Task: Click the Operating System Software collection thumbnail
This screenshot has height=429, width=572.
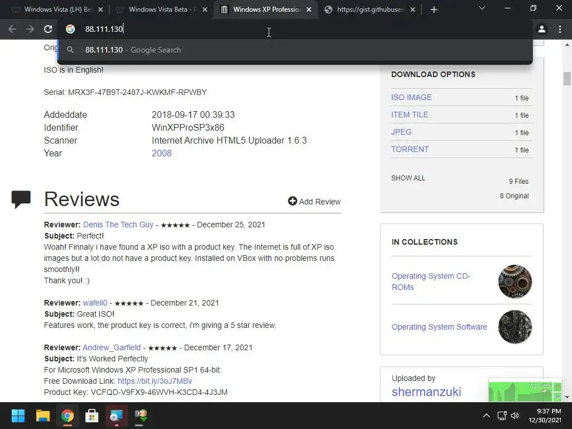Action: coord(515,327)
